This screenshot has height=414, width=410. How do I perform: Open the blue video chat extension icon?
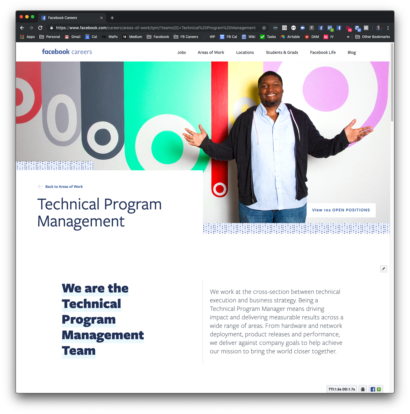coord(303,28)
